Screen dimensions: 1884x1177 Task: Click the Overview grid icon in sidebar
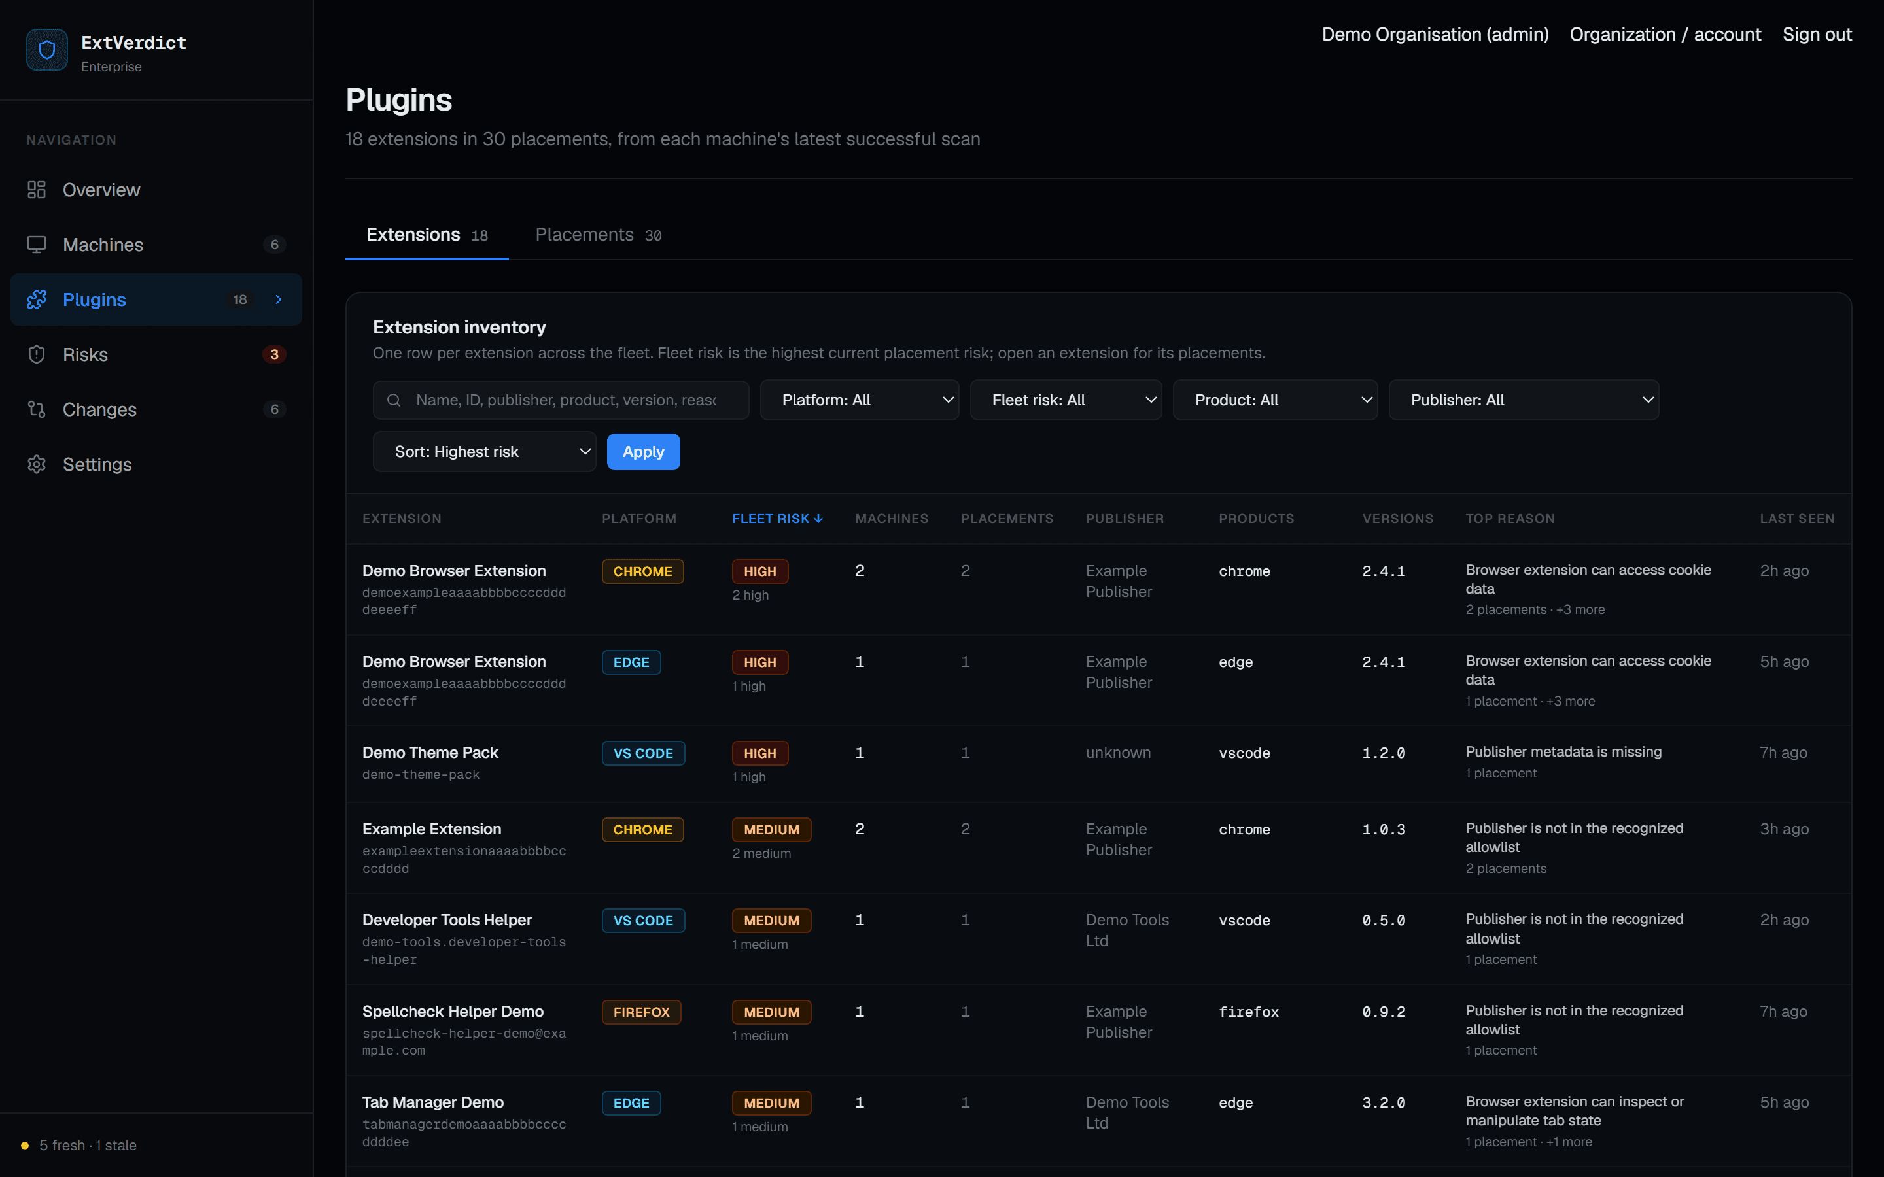[37, 190]
